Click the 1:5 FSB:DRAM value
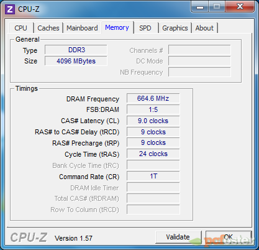 point(153,109)
